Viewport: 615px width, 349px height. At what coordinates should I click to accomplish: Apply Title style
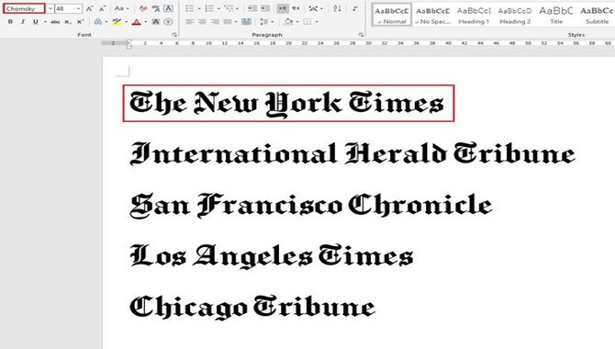[555, 16]
